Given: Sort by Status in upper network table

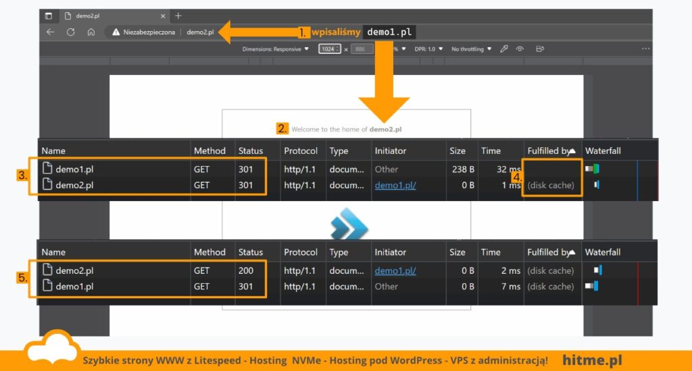Looking at the screenshot, I should pyautogui.click(x=251, y=150).
